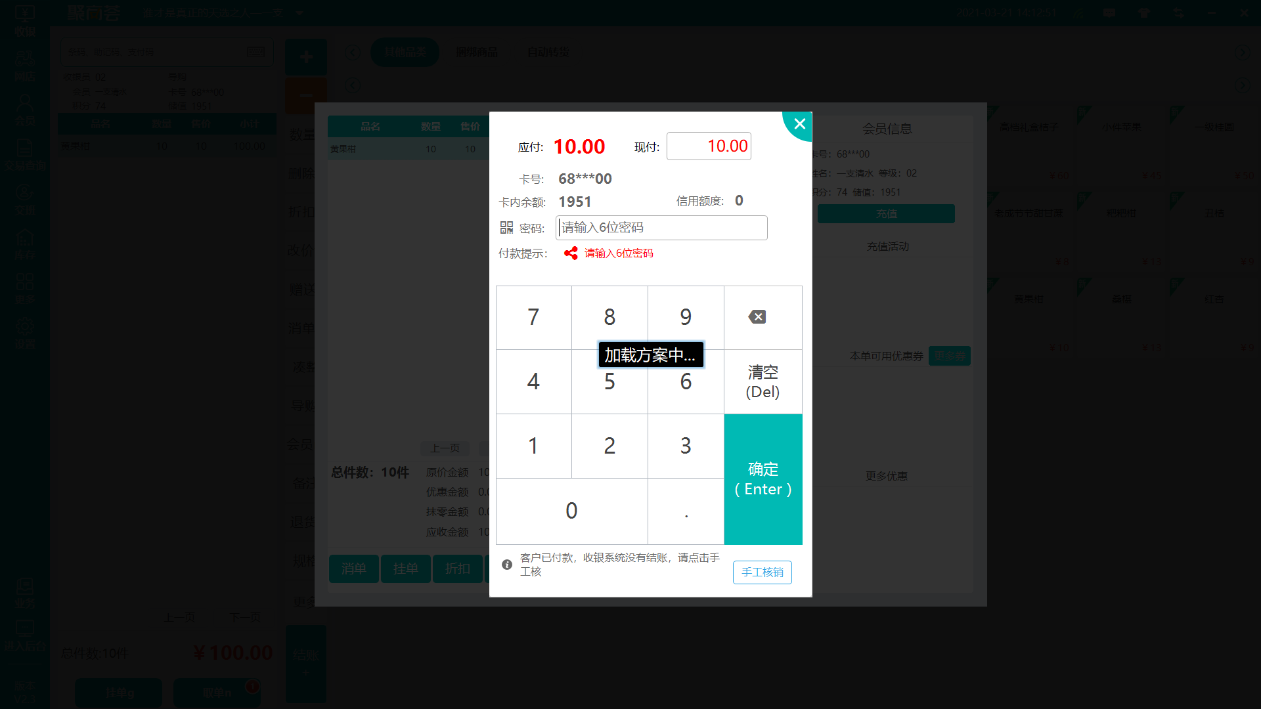Tap number 7 on the keypad
Image resolution: width=1261 pixels, height=709 pixels.
pos(533,317)
